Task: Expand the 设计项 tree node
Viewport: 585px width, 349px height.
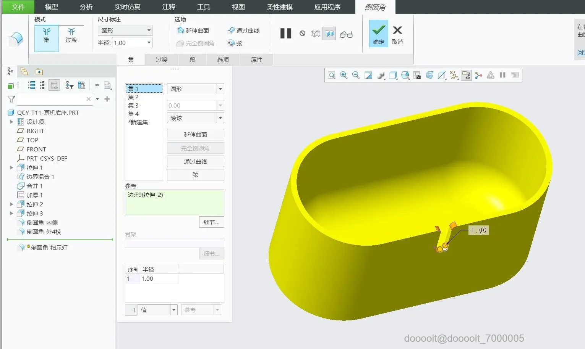Action: [x=11, y=122]
